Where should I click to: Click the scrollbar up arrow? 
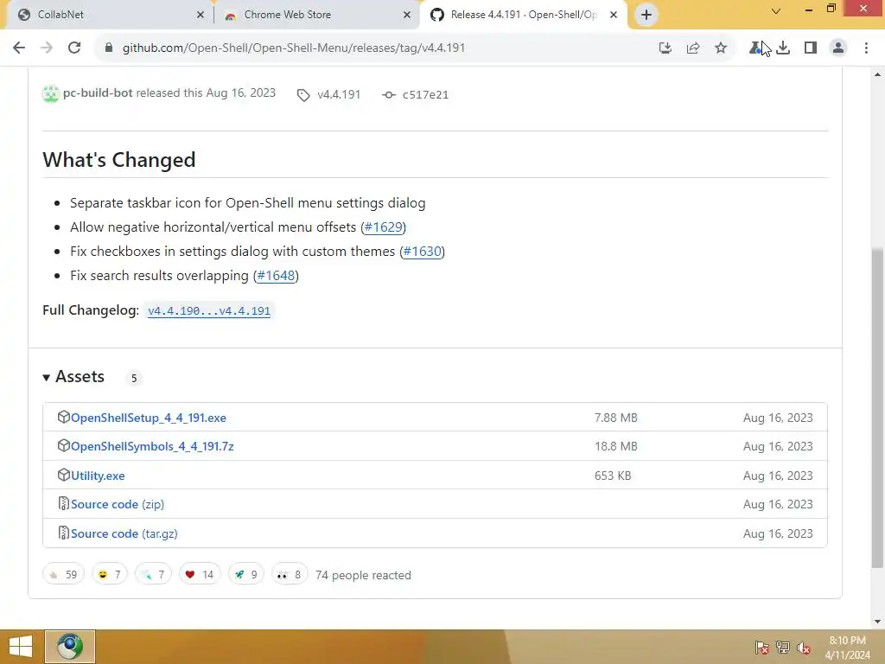click(x=877, y=74)
